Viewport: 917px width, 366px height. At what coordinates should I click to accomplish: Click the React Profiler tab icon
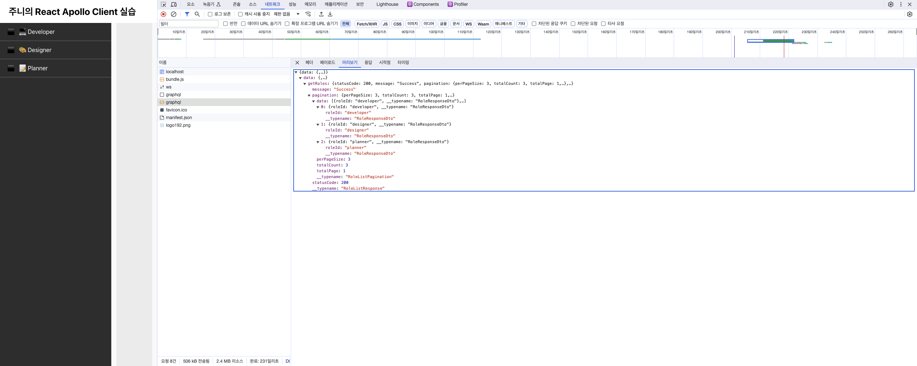coord(450,4)
